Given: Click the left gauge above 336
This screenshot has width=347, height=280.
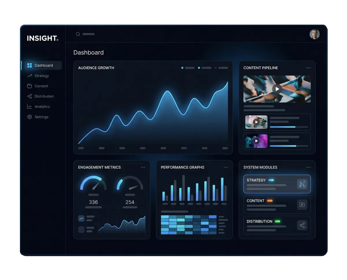Looking at the screenshot, I should pos(93,183).
